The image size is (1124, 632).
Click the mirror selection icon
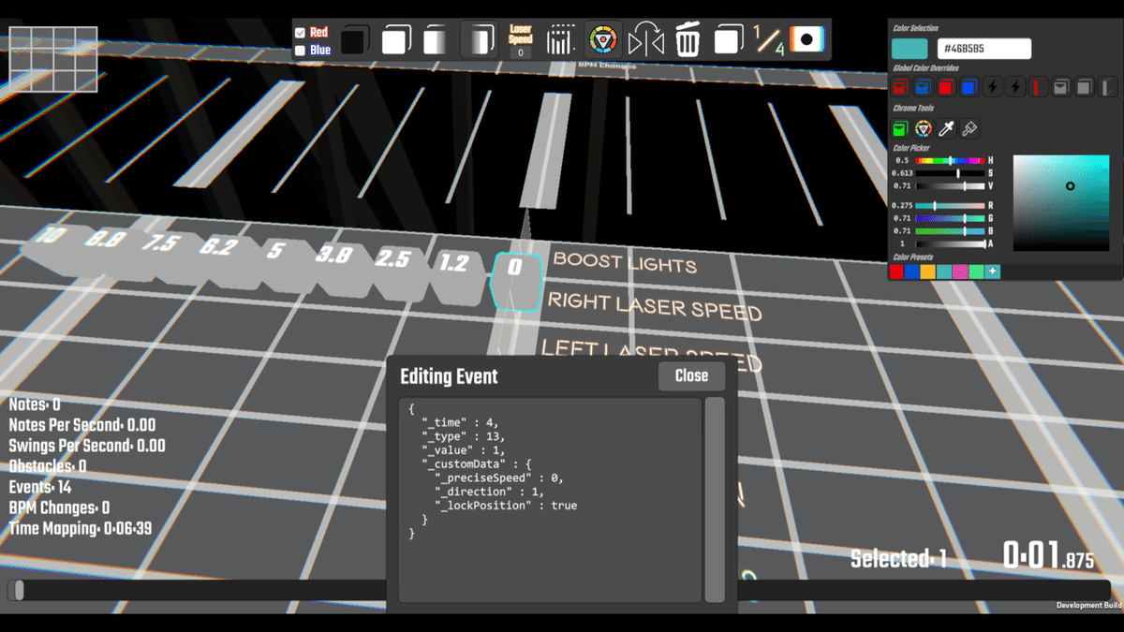click(x=646, y=41)
